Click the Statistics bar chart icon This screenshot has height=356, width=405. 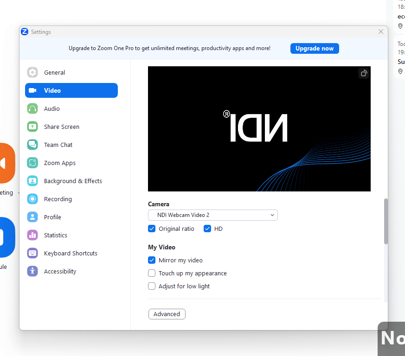(x=32, y=235)
